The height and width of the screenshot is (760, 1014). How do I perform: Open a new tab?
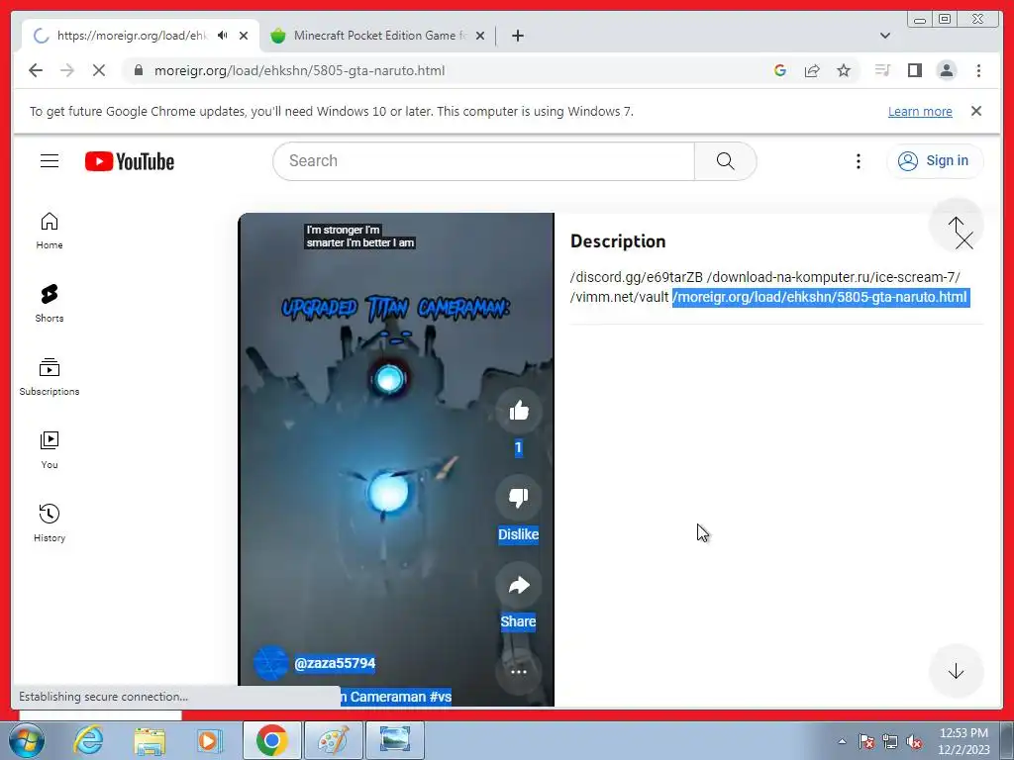(517, 36)
